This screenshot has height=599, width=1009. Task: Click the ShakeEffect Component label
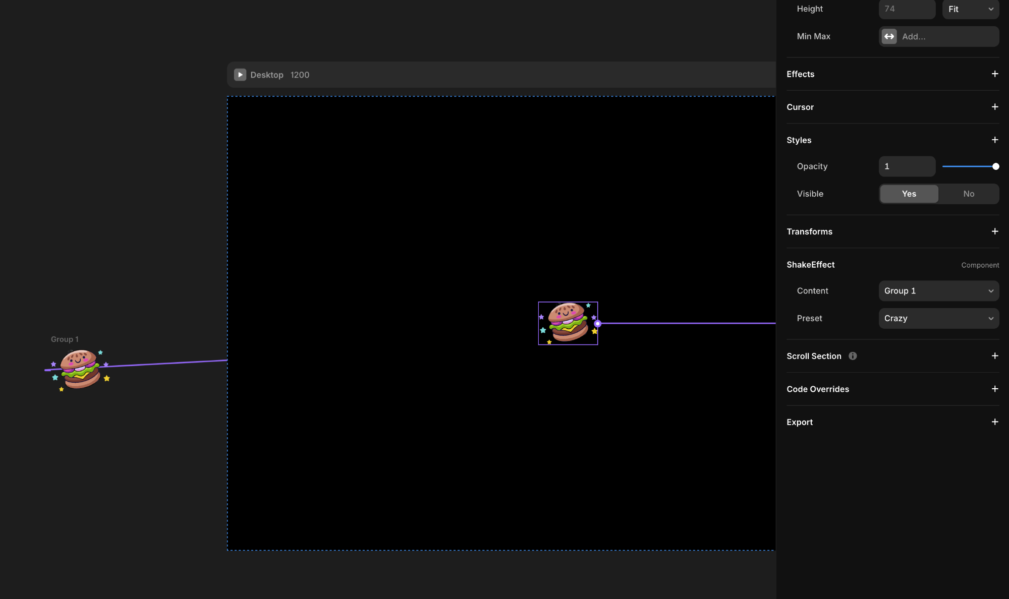click(x=980, y=265)
